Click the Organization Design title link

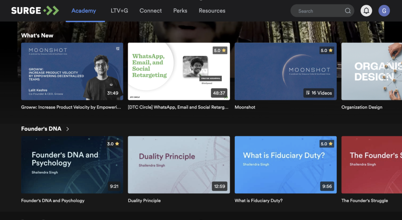362,107
